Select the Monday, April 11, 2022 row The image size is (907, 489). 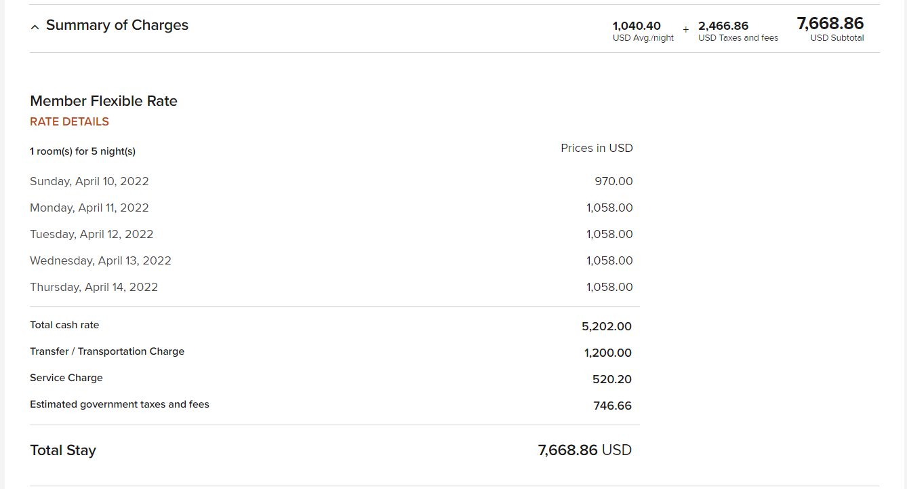[x=331, y=208]
